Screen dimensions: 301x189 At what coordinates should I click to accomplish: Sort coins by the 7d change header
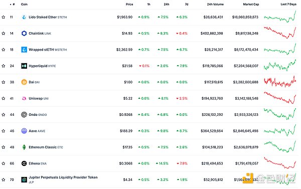[187, 4]
